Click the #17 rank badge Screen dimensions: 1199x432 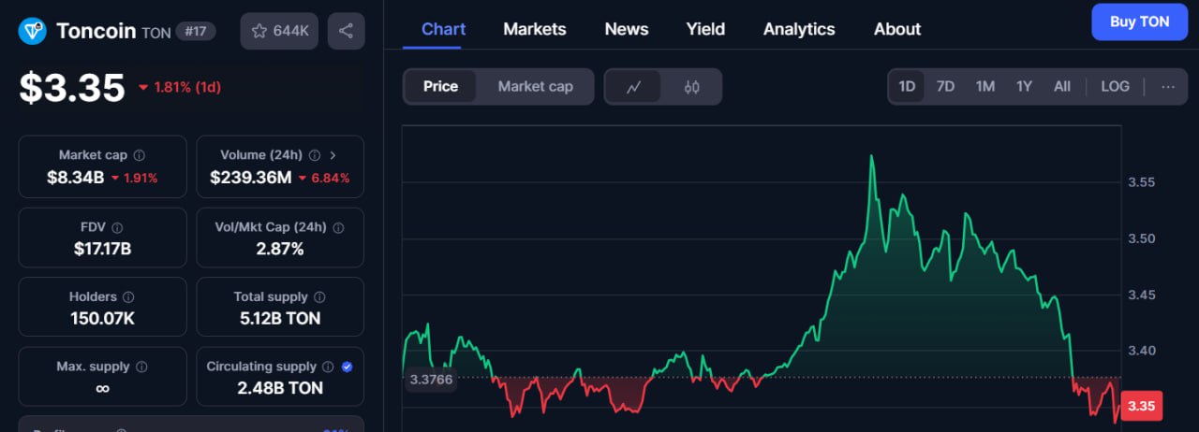click(x=195, y=32)
